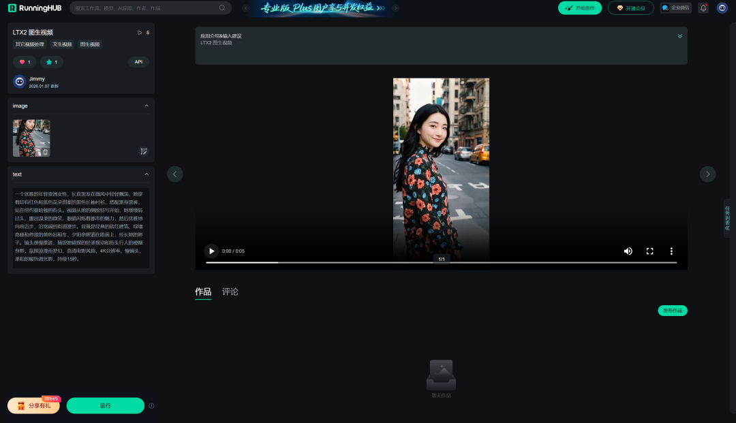The image size is (736, 423).
Task: Click the 开始创作 button
Action: pos(580,8)
